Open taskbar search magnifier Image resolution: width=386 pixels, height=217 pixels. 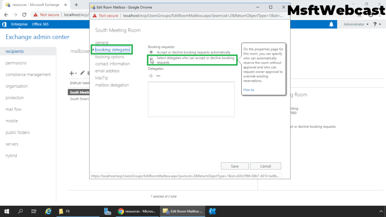point(20,211)
